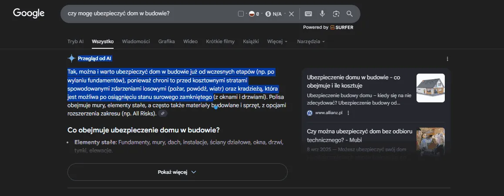Open three-dot menu next to www.allianz.pl
This screenshot has height=196, width=504.
(348, 113)
